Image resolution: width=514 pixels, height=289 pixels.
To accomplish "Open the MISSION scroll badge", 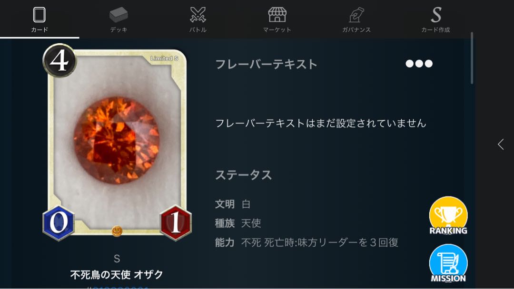I will tap(448, 263).
